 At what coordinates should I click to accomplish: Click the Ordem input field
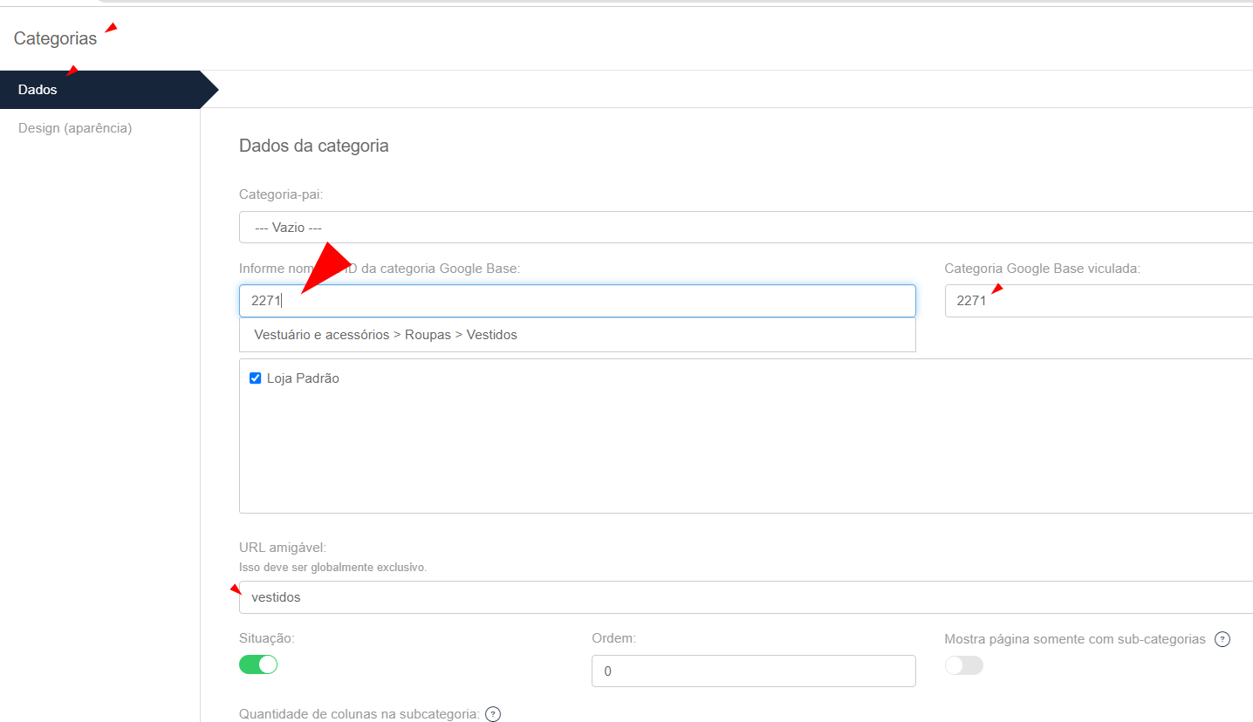(x=754, y=671)
